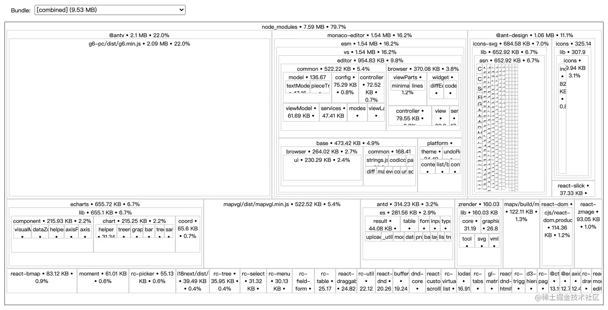Select the lib 655.1 KB label
The width and height of the screenshot is (608, 310).
pyautogui.click(x=105, y=213)
